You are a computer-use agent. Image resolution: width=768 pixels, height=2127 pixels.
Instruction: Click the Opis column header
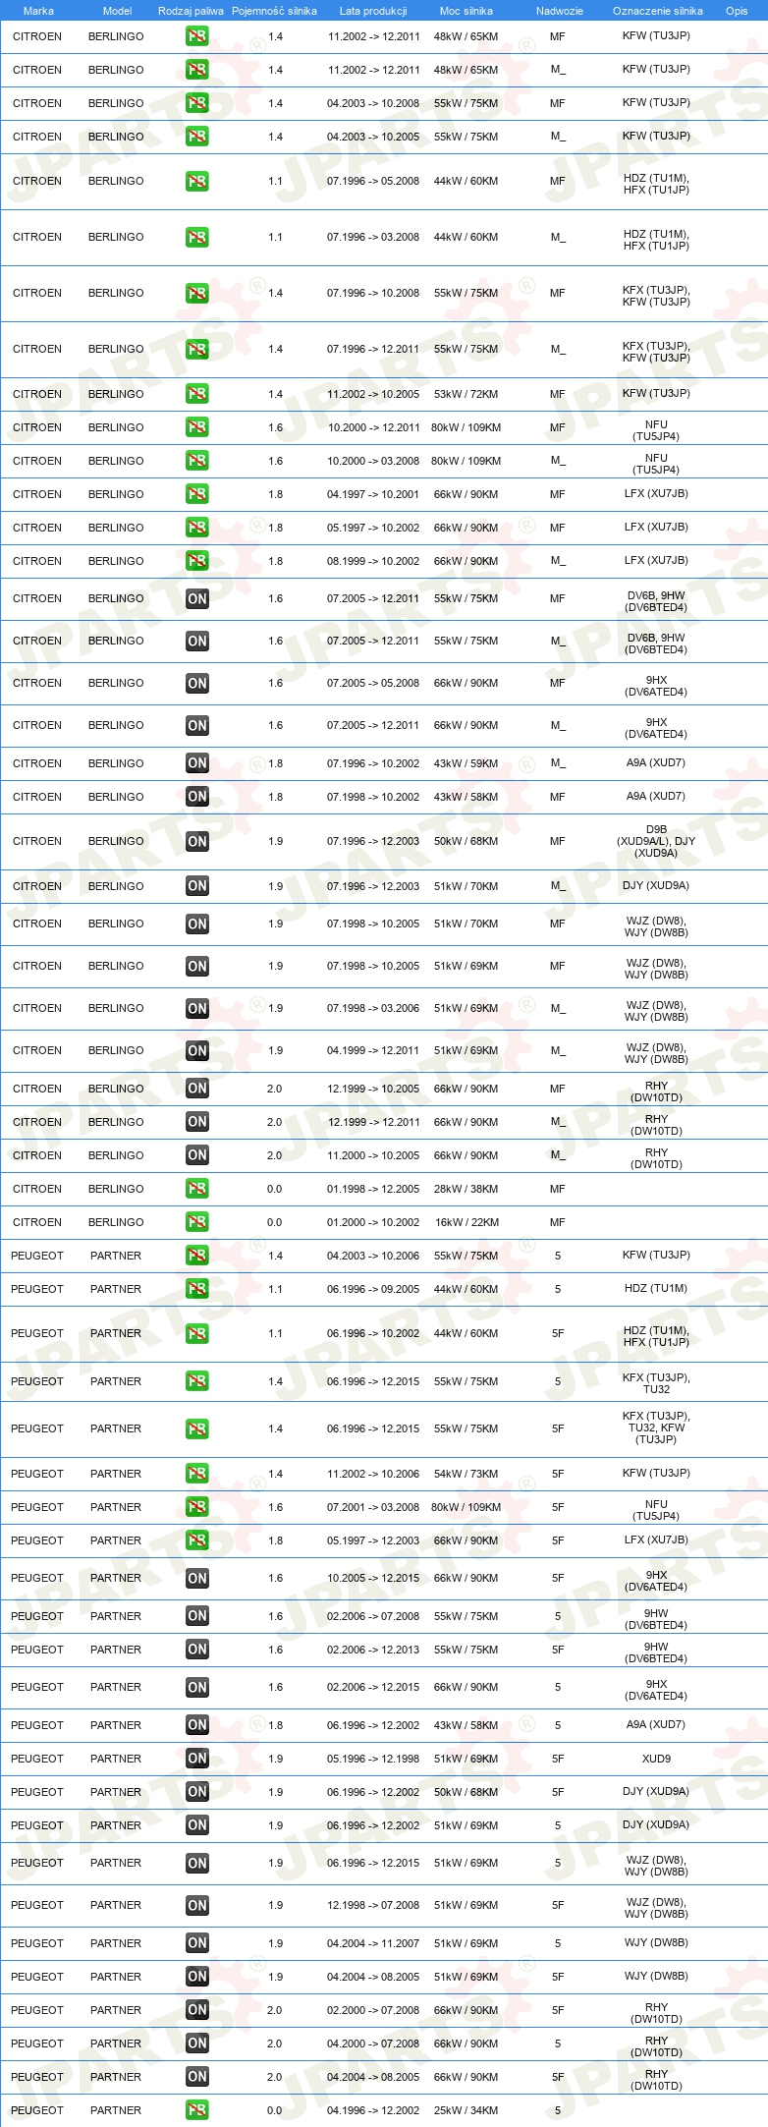point(737,11)
